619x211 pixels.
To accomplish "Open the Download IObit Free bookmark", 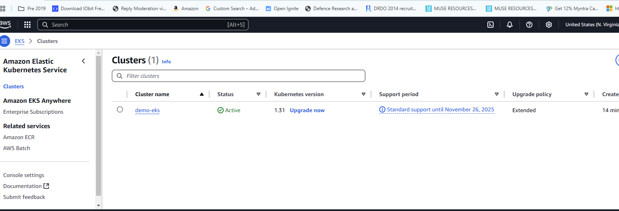I will [79, 8].
